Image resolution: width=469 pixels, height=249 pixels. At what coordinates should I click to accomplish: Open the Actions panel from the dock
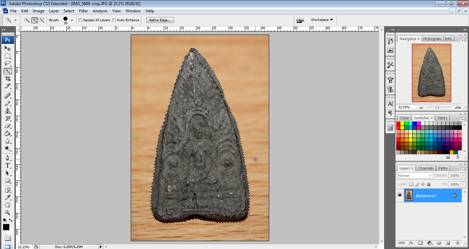(390, 50)
